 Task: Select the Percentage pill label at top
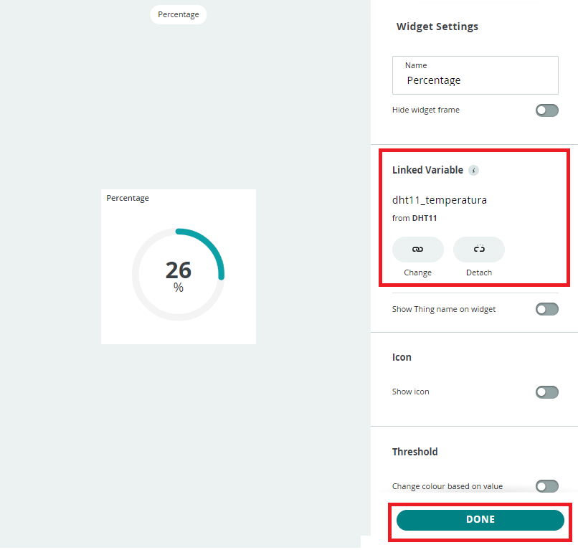coord(179,15)
